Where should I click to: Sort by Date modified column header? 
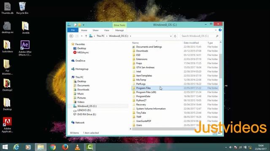pyautogui.click(x=191, y=43)
